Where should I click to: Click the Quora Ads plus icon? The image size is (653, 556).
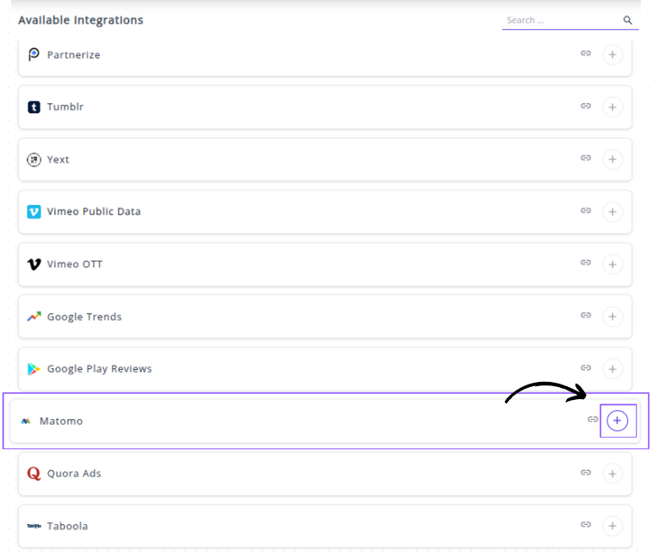coord(613,473)
